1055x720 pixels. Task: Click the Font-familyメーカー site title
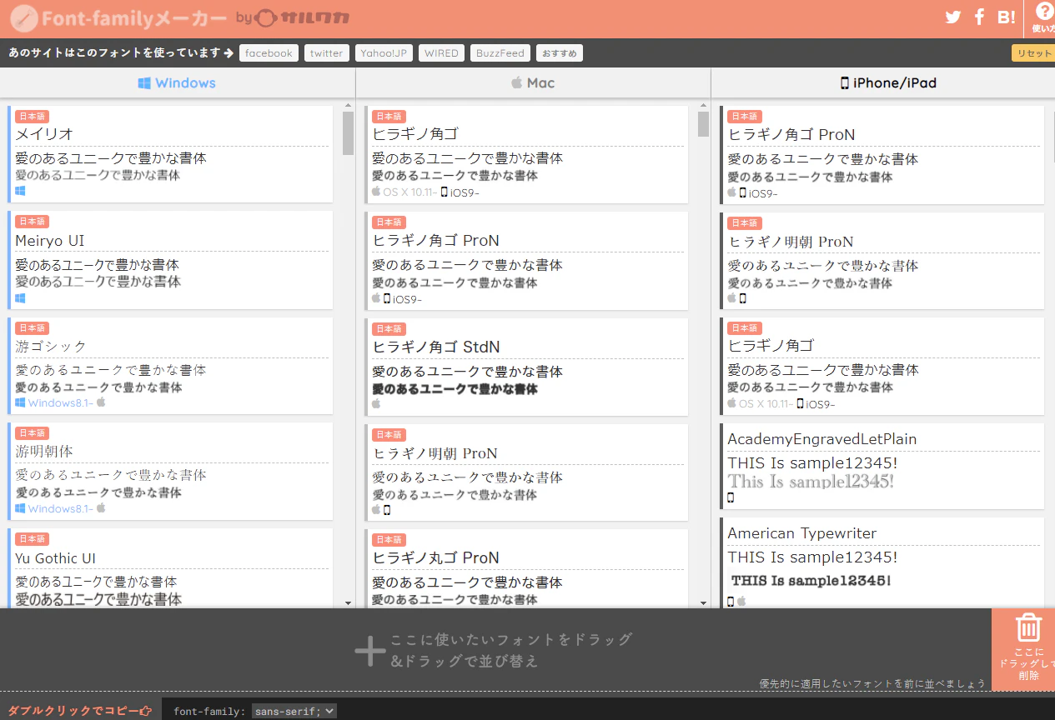click(134, 17)
